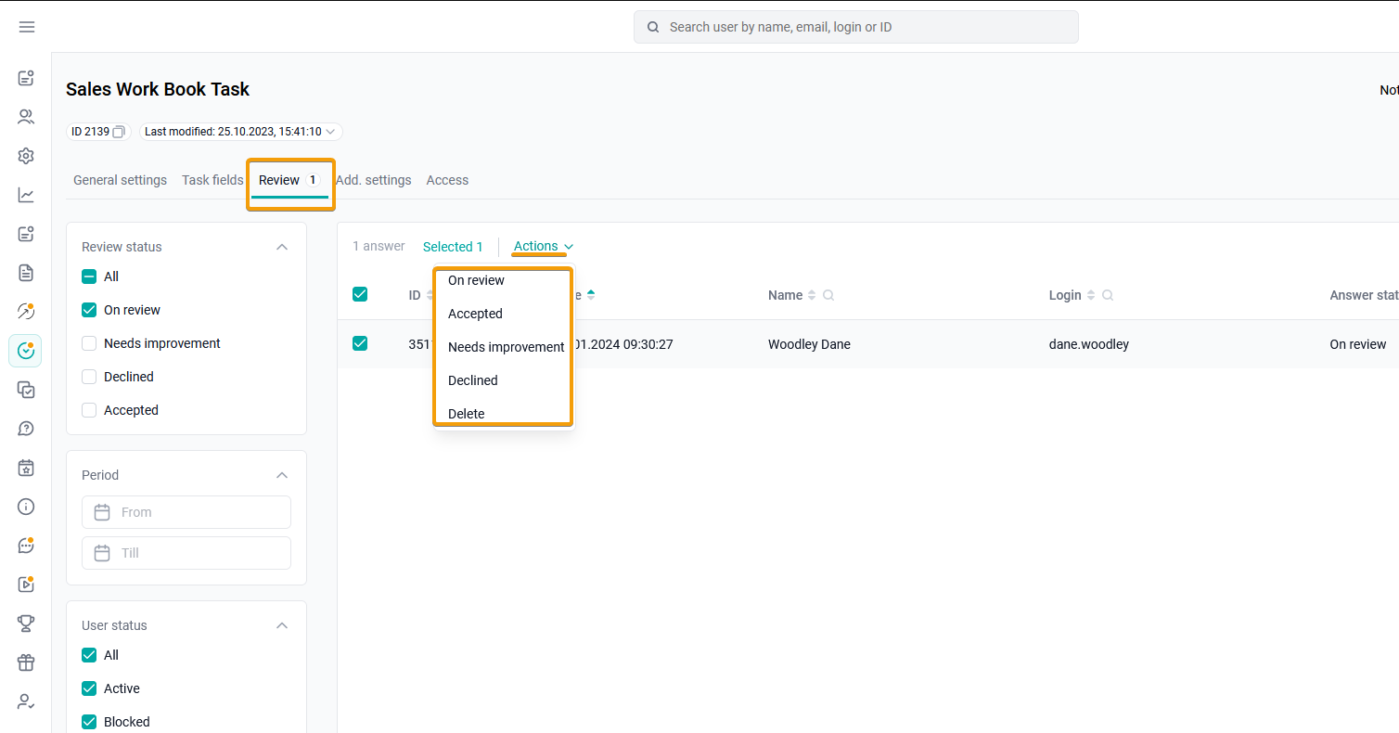Click the search icon beside Name column

pos(828,295)
